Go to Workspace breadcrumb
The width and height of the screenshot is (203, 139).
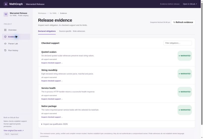coord(42,13)
